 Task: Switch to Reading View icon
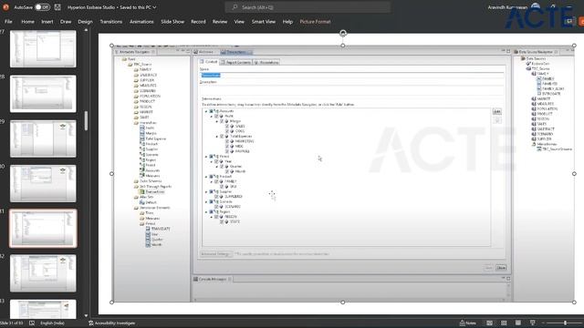[x=518, y=323]
